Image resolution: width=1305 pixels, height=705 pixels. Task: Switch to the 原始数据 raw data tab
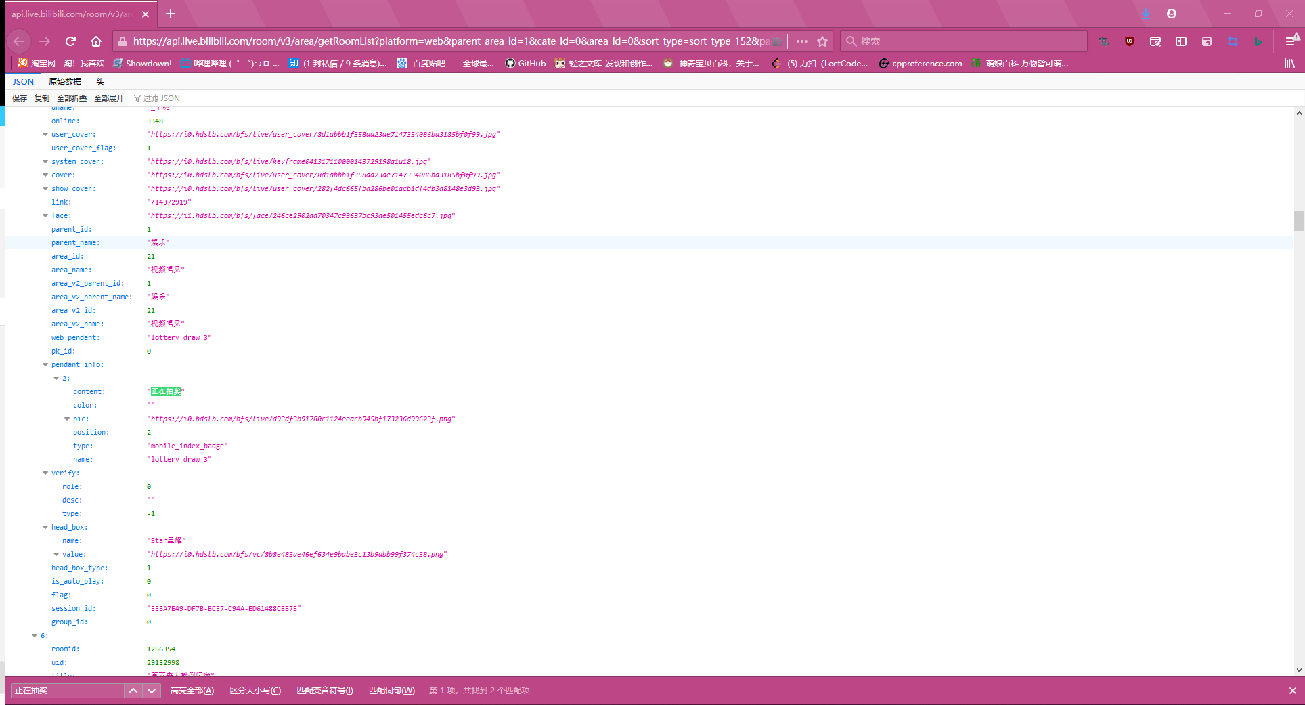[x=65, y=81]
